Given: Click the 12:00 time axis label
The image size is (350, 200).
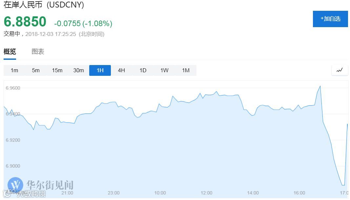Looking at the screenshot, I should tap(207, 193).
